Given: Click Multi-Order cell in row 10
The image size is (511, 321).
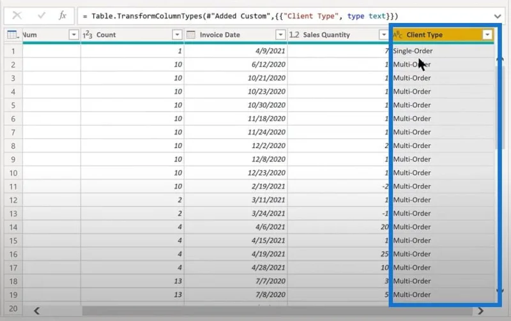Looking at the screenshot, I should [443, 173].
